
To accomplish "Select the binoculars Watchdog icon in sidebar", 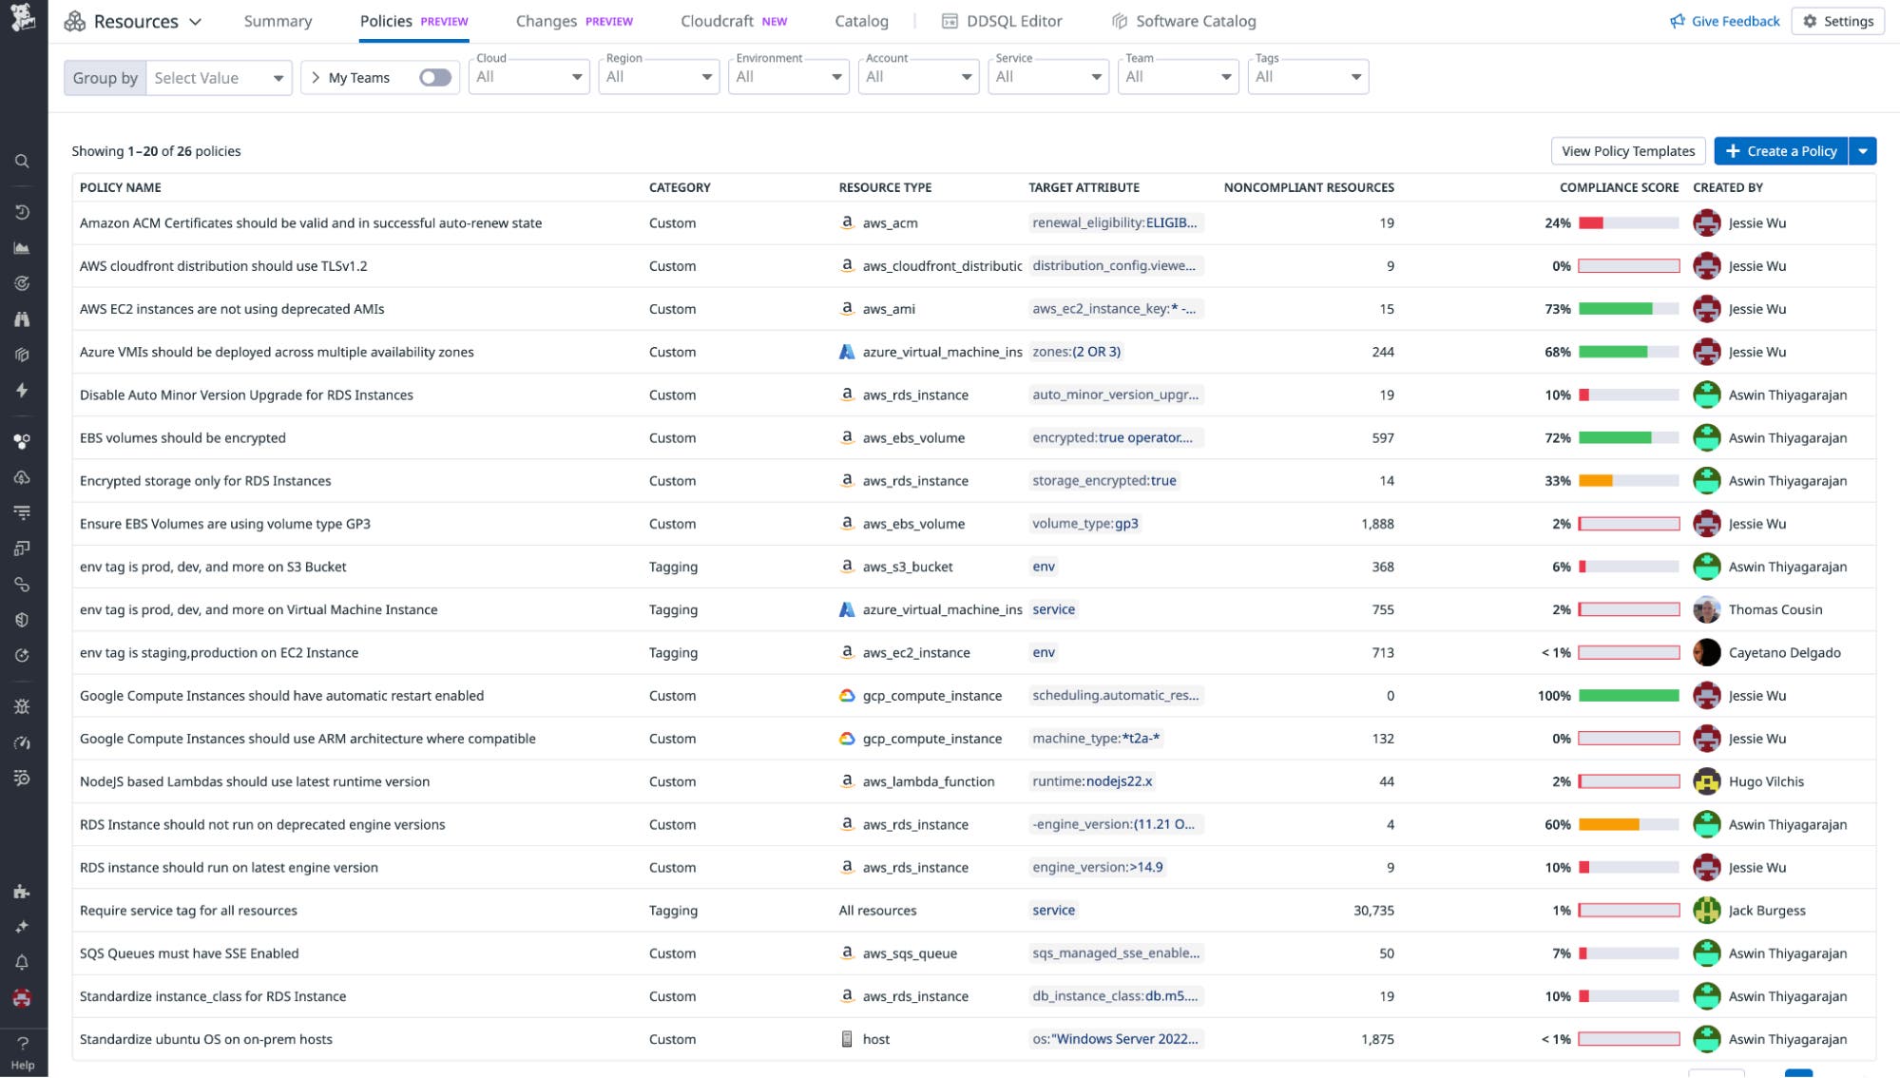I will click(x=22, y=318).
